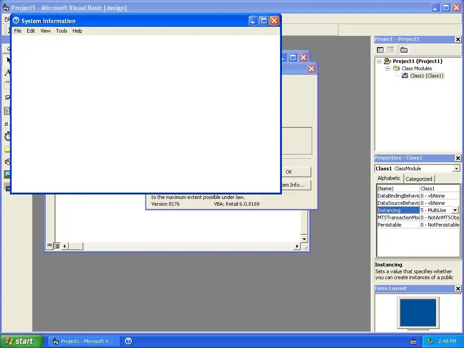Select the Frame control in toolbox
464x348 pixels.
pos(7,85)
